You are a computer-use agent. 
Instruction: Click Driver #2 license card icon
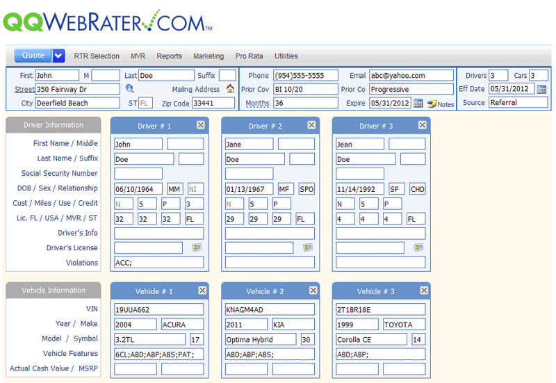pos(308,247)
